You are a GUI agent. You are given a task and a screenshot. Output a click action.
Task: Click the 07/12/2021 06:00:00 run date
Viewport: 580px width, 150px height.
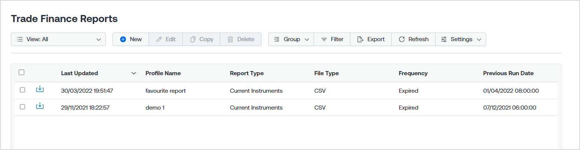coord(510,108)
